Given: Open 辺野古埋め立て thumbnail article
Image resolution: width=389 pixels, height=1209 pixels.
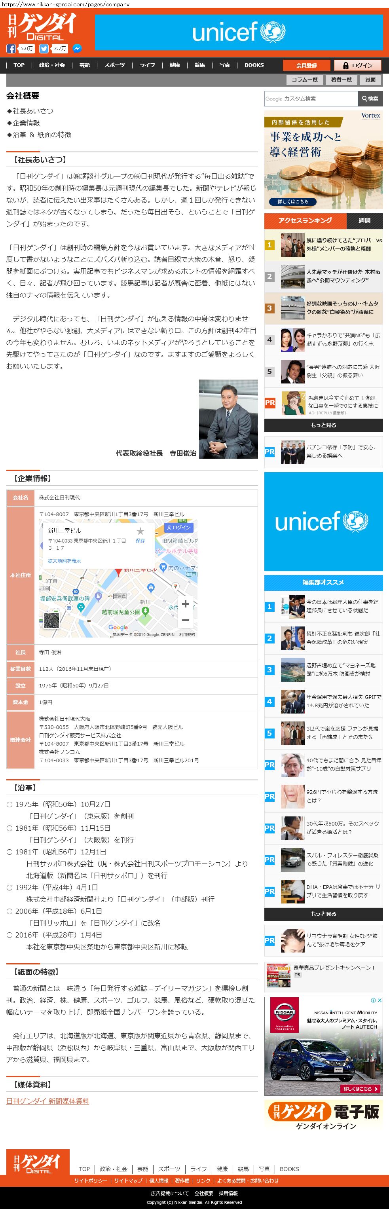Looking at the screenshot, I should tap(292, 670).
